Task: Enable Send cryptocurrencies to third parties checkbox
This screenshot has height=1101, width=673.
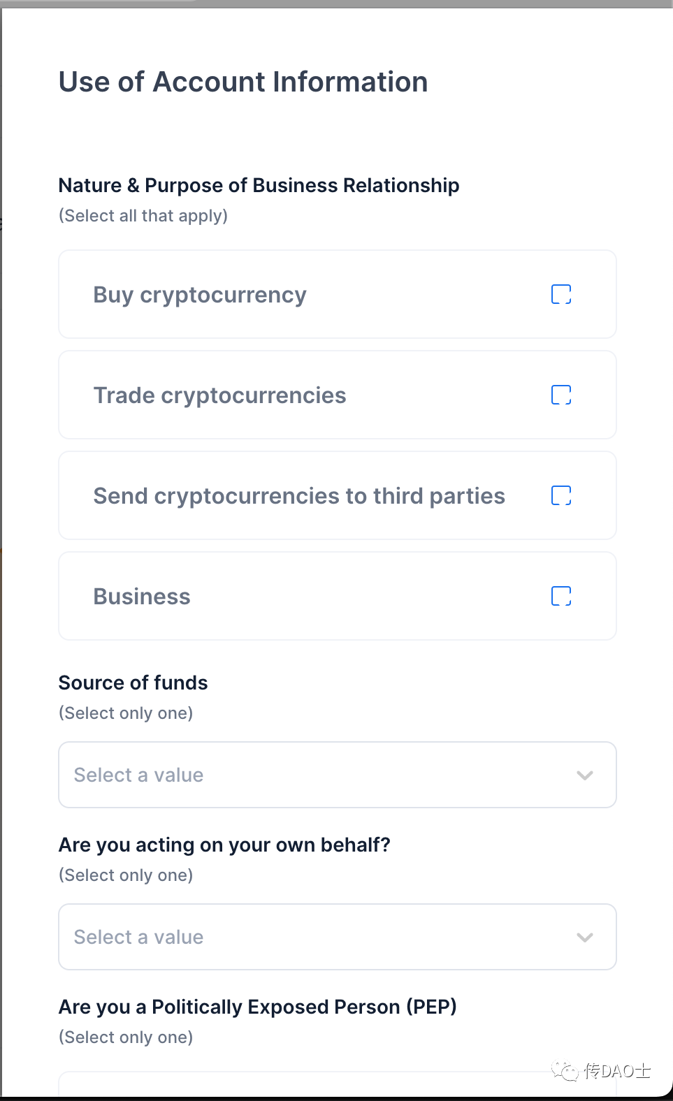Action: click(561, 495)
